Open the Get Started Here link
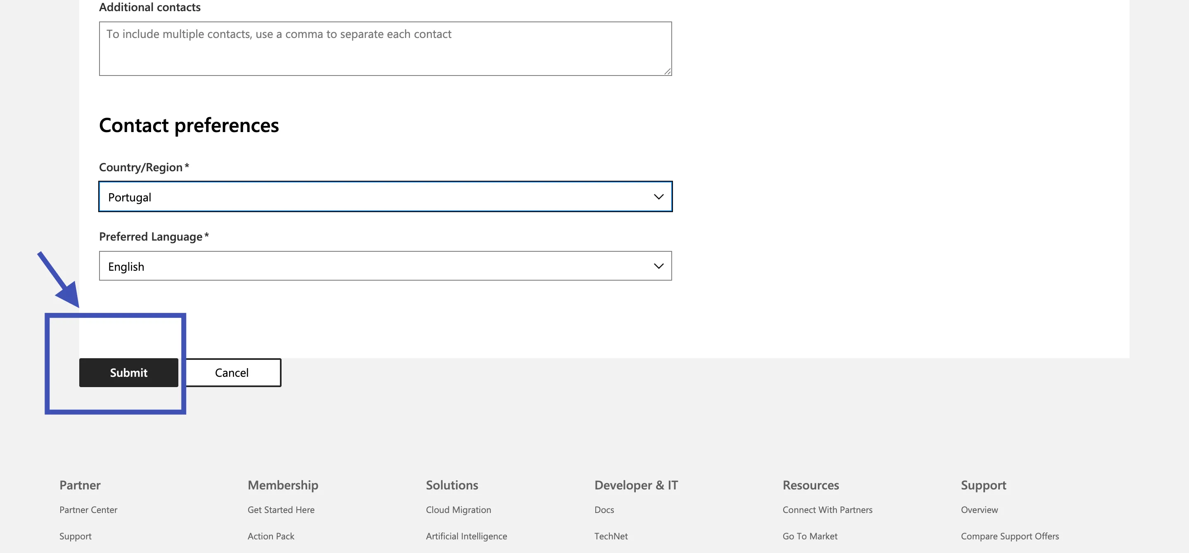 (x=281, y=510)
